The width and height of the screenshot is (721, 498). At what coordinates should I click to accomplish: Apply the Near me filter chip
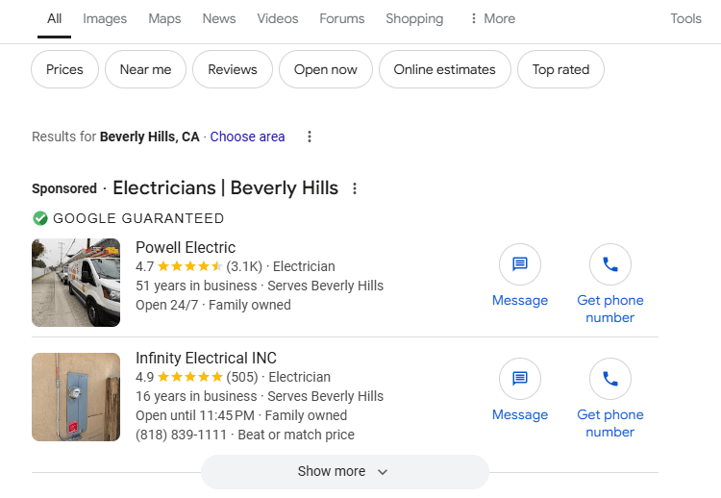[145, 69]
